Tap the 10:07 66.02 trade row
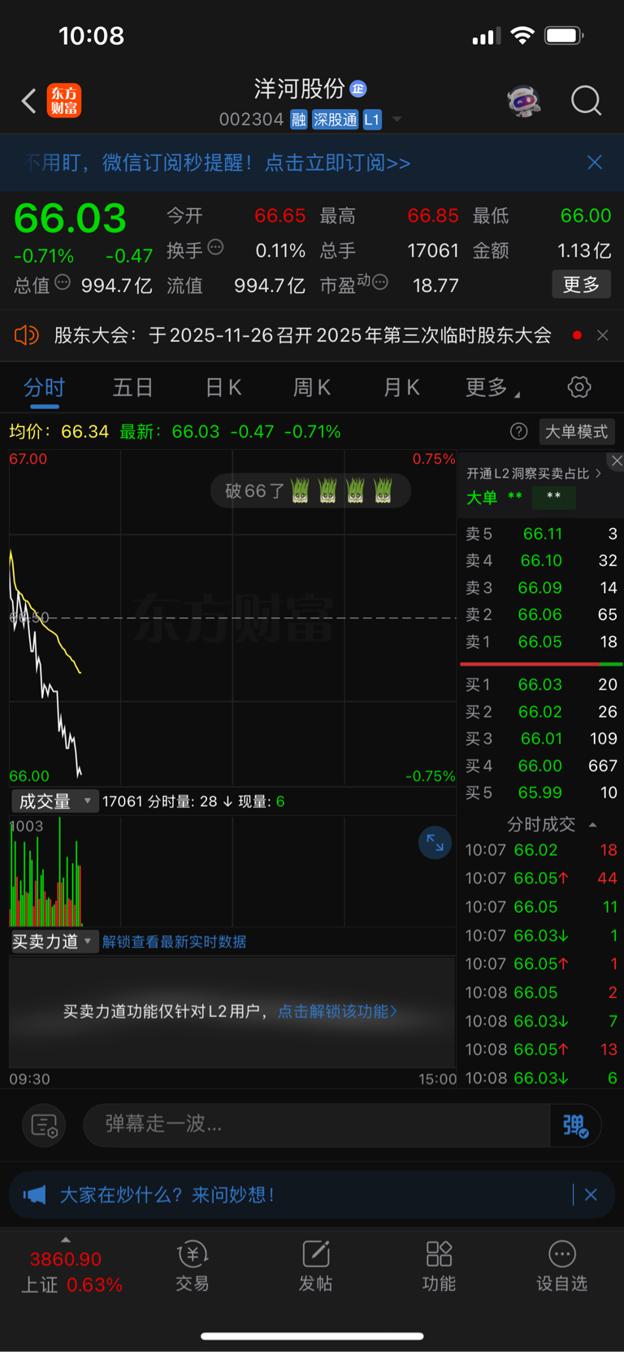The width and height of the screenshot is (624, 1352). click(x=541, y=850)
